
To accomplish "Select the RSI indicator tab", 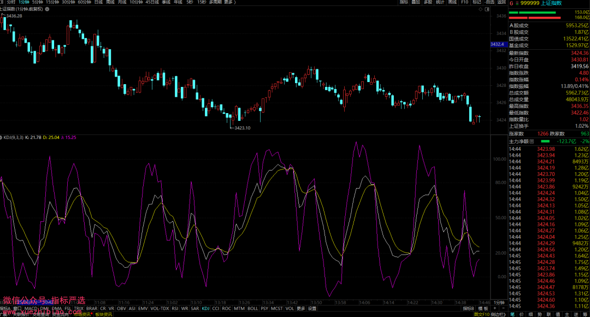I will (175, 308).
